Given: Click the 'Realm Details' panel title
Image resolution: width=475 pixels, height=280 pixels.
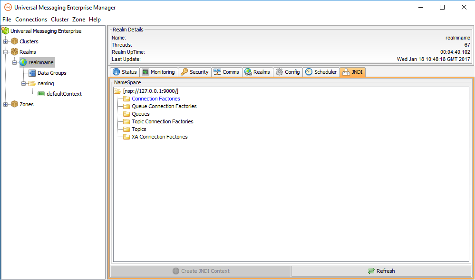Looking at the screenshot, I should 128,30.
